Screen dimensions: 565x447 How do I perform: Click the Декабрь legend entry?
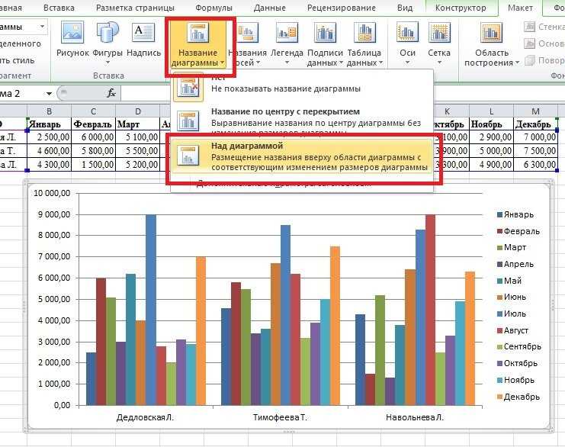coord(518,397)
